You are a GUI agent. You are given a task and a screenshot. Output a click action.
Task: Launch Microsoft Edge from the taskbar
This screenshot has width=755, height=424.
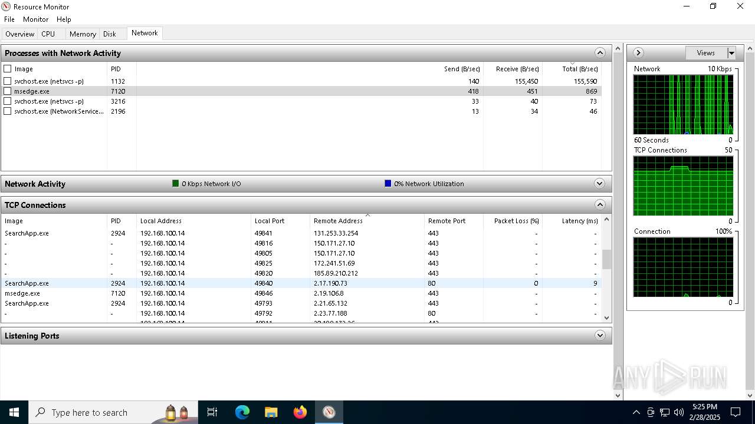point(242,412)
